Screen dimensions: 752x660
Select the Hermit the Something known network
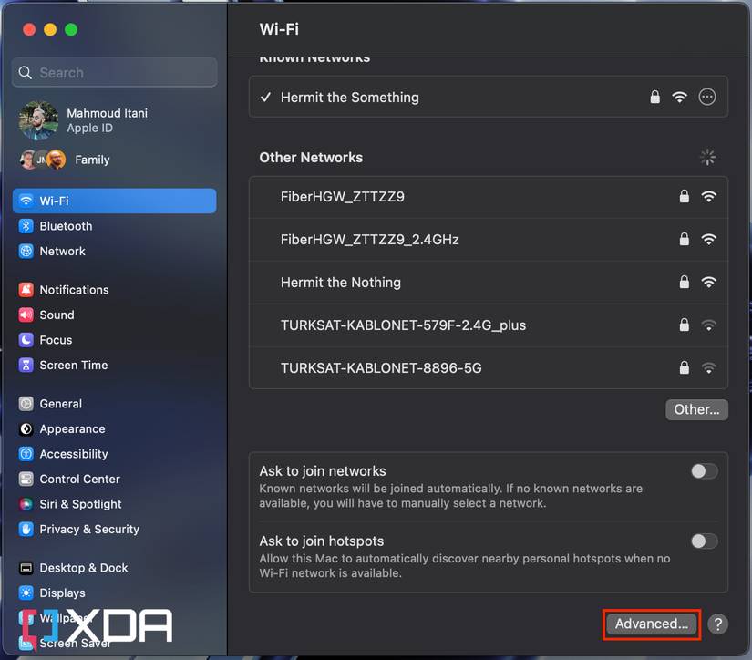489,97
